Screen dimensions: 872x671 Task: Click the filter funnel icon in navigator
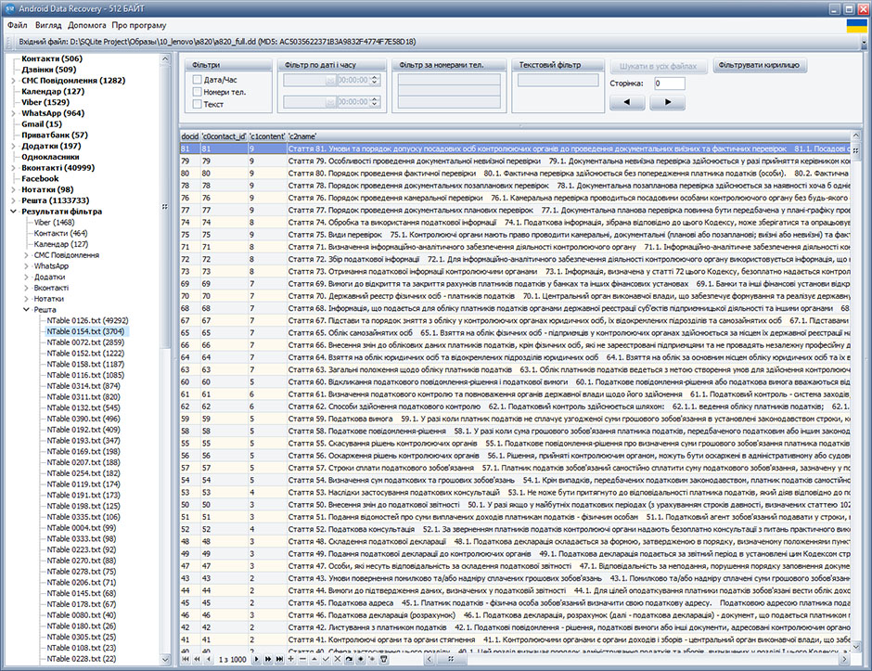coord(384,659)
